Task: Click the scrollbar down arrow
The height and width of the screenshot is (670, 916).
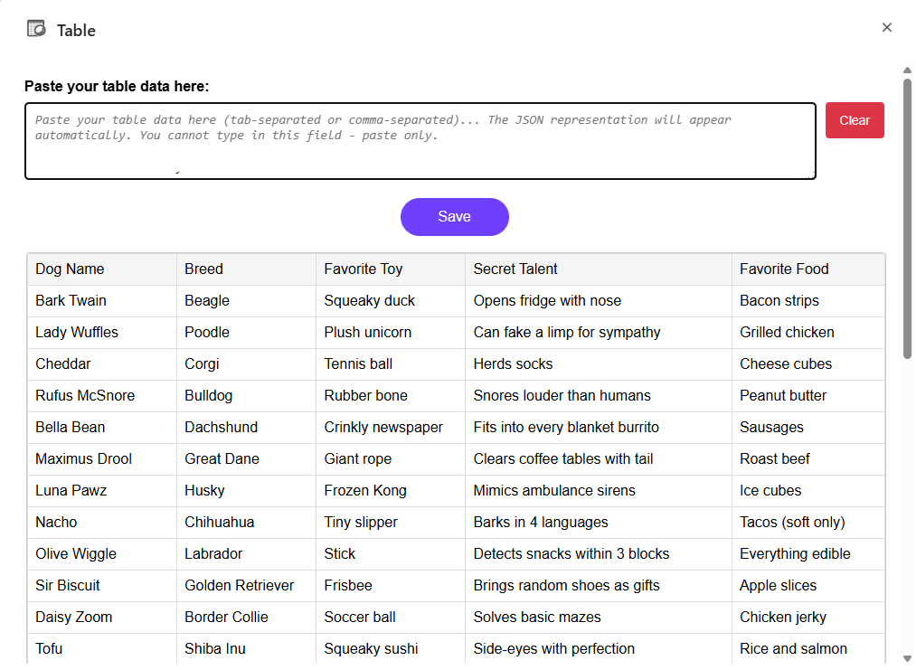Action: (x=907, y=657)
